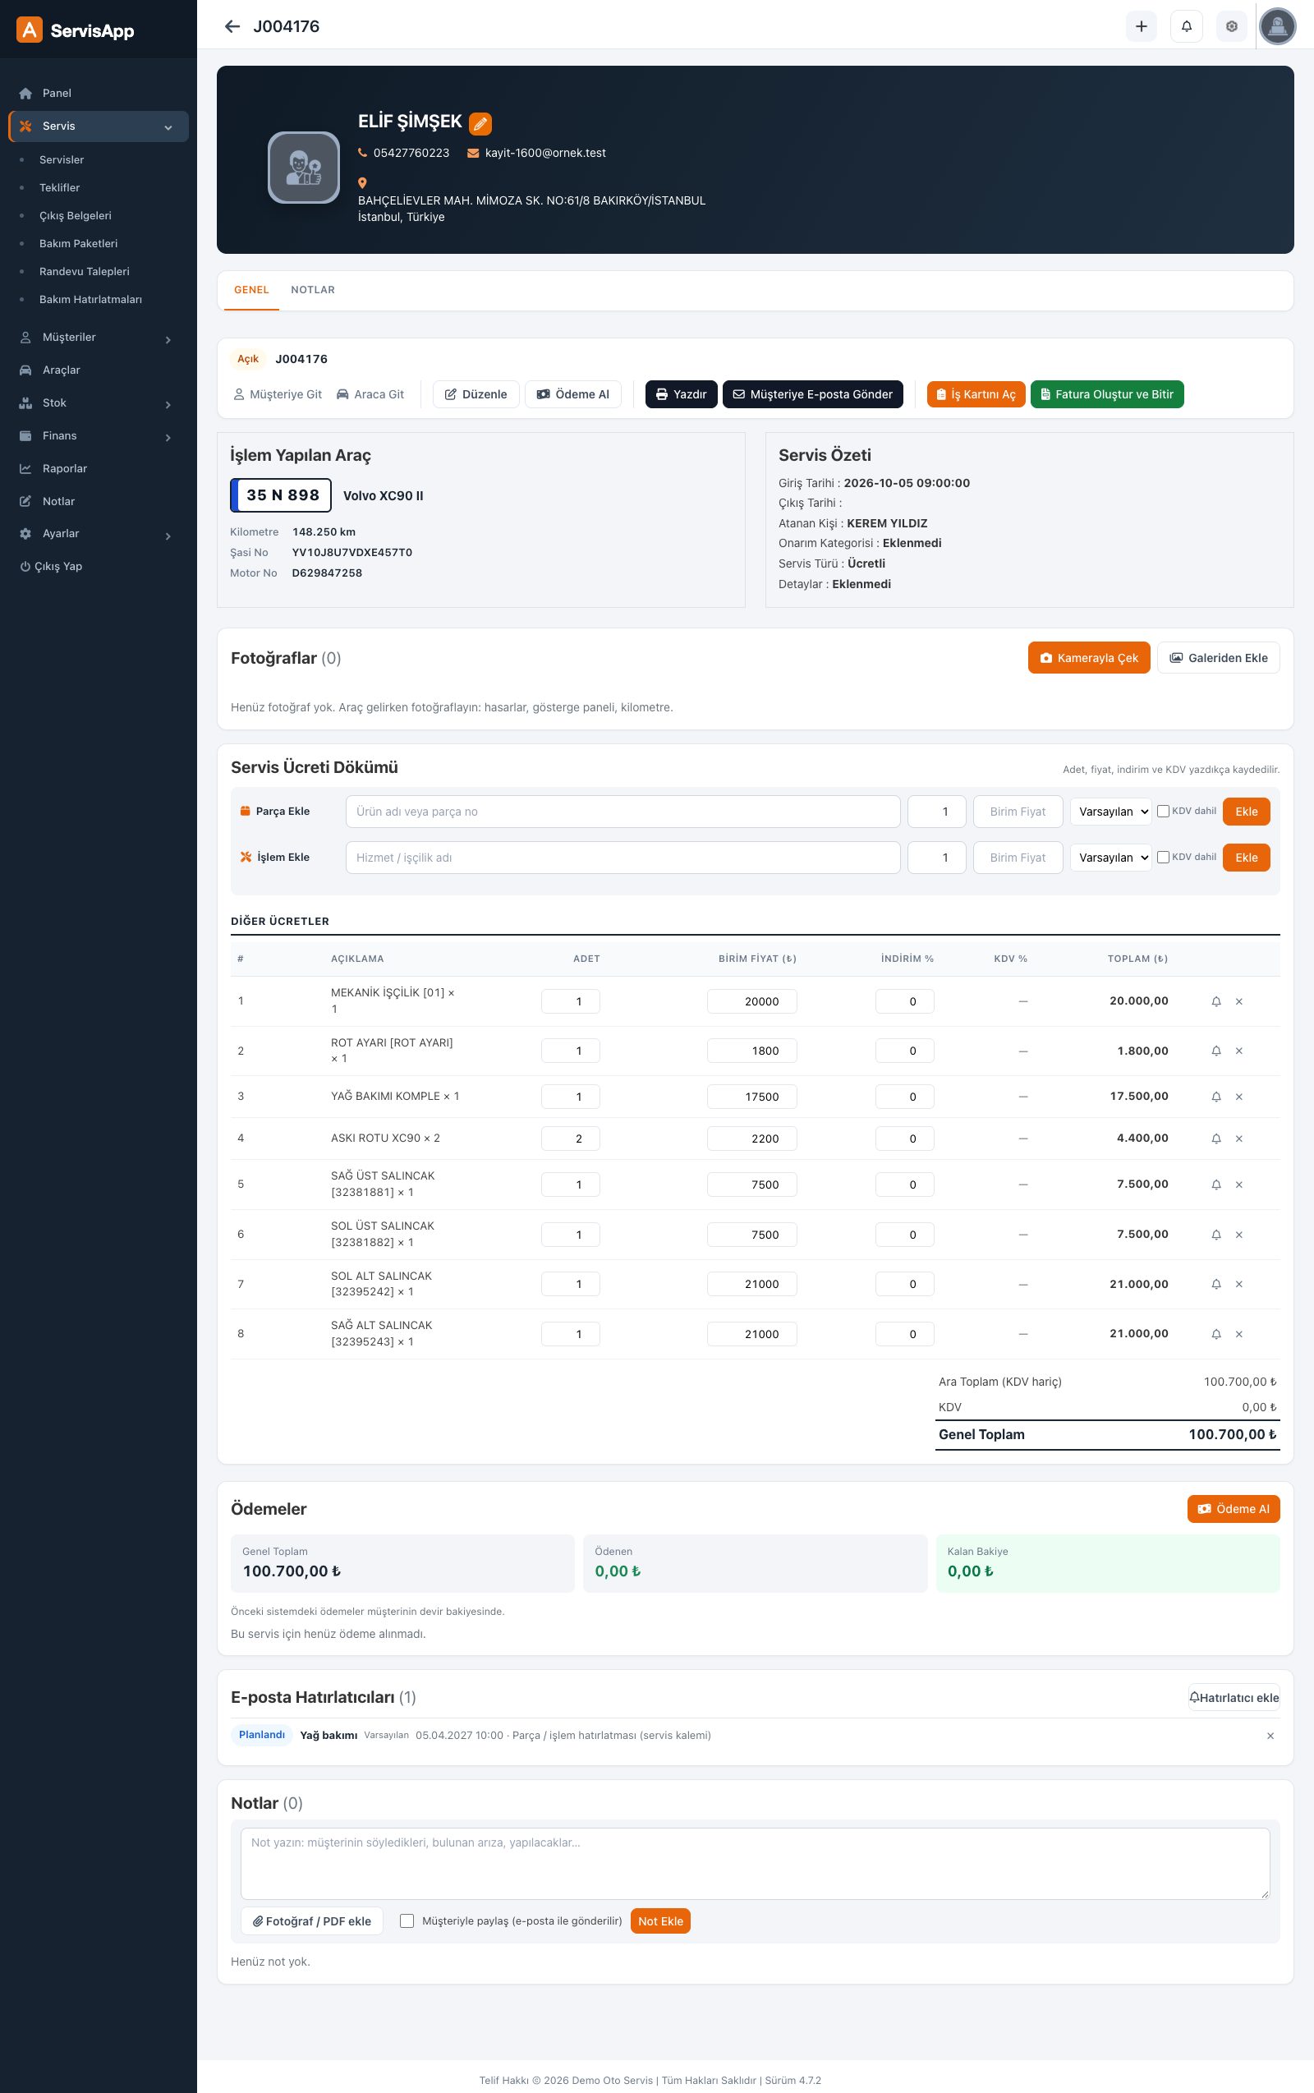The width and height of the screenshot is (1314, 2093).
Task: Open Varsayılan dropdown in Parça Ekle row
Action: tap(1110, 811)
